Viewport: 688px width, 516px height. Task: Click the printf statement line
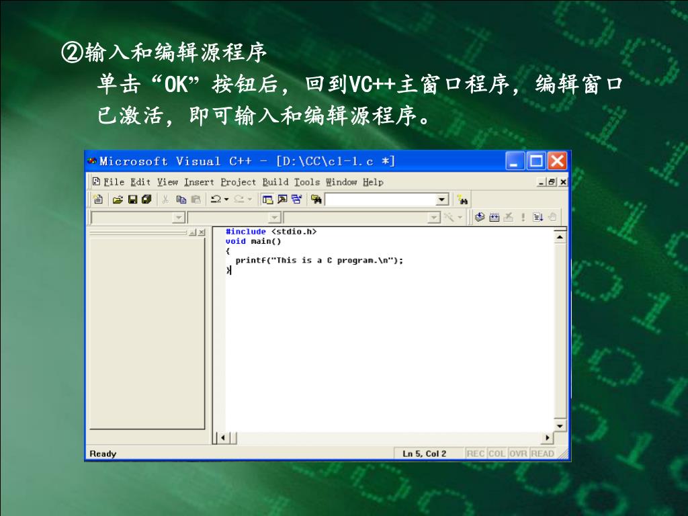pos(319,260)
